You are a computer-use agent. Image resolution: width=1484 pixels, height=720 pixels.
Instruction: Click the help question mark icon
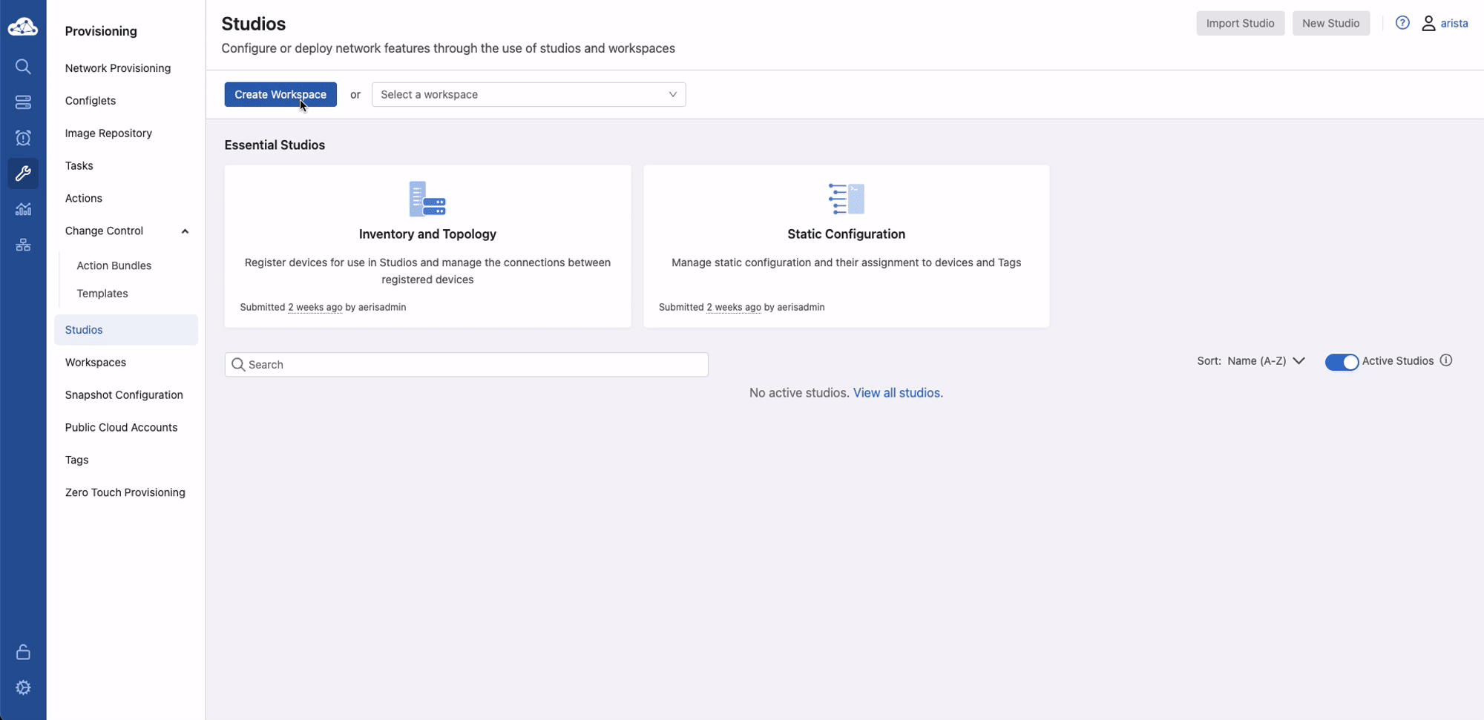click(1402, 23)
